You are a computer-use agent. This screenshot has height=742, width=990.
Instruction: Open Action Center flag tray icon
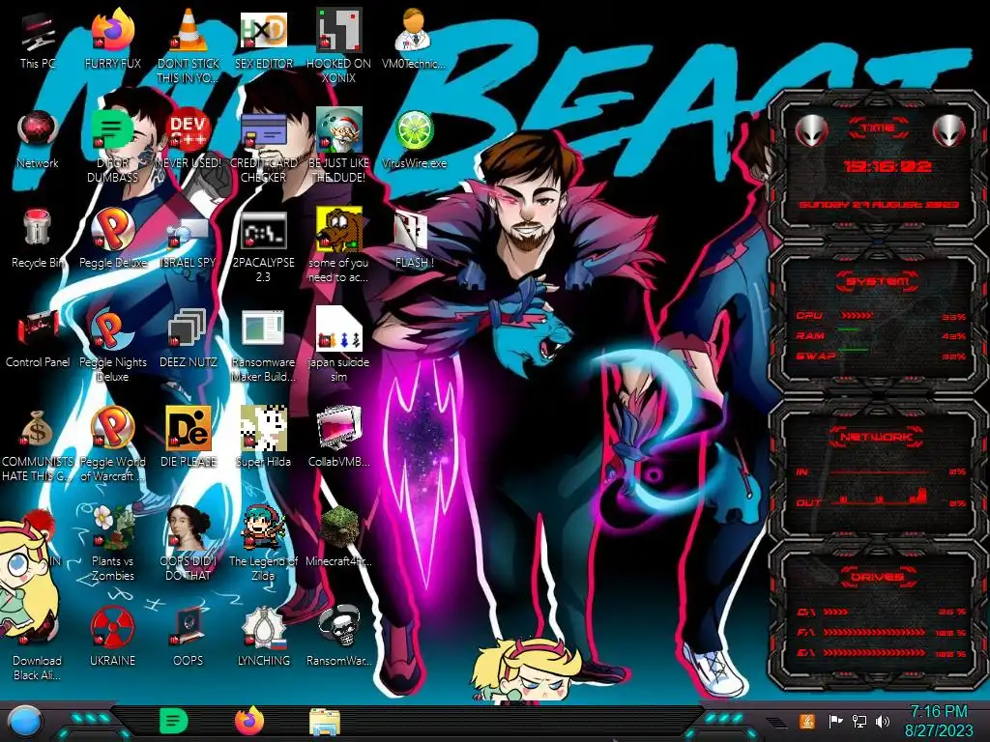pyautogui.click(x=835, y=721)
